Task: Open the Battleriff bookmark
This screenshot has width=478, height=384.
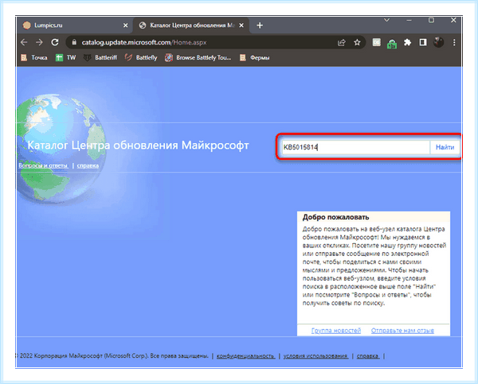Action: pyautogui.click(x=100, y=57)
